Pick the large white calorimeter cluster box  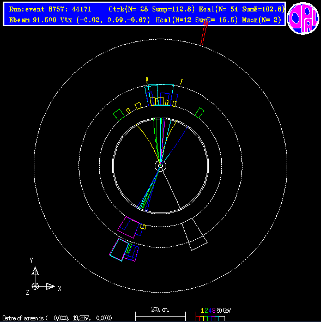[195, 234]
